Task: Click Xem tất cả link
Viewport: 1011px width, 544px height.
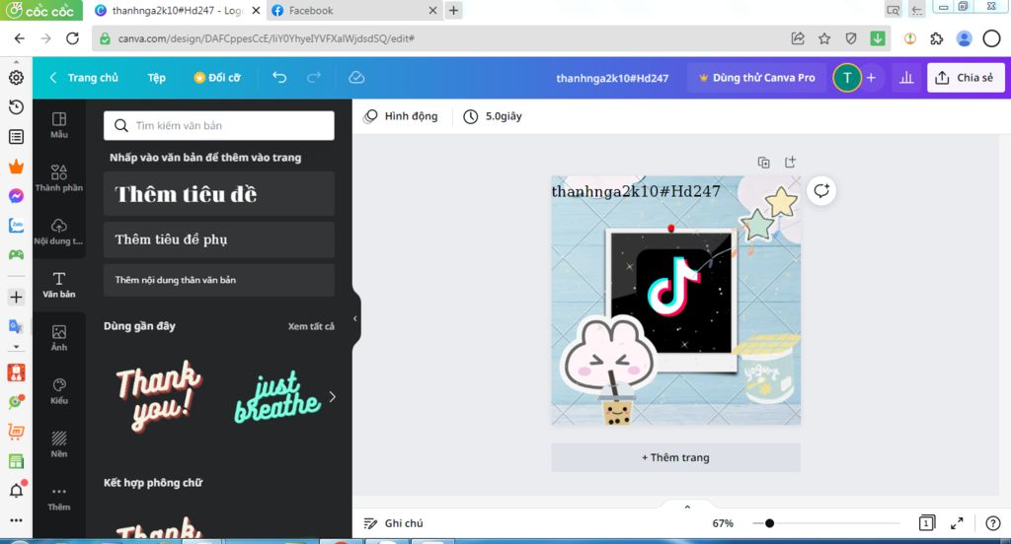Action: (x=311, y=326)
